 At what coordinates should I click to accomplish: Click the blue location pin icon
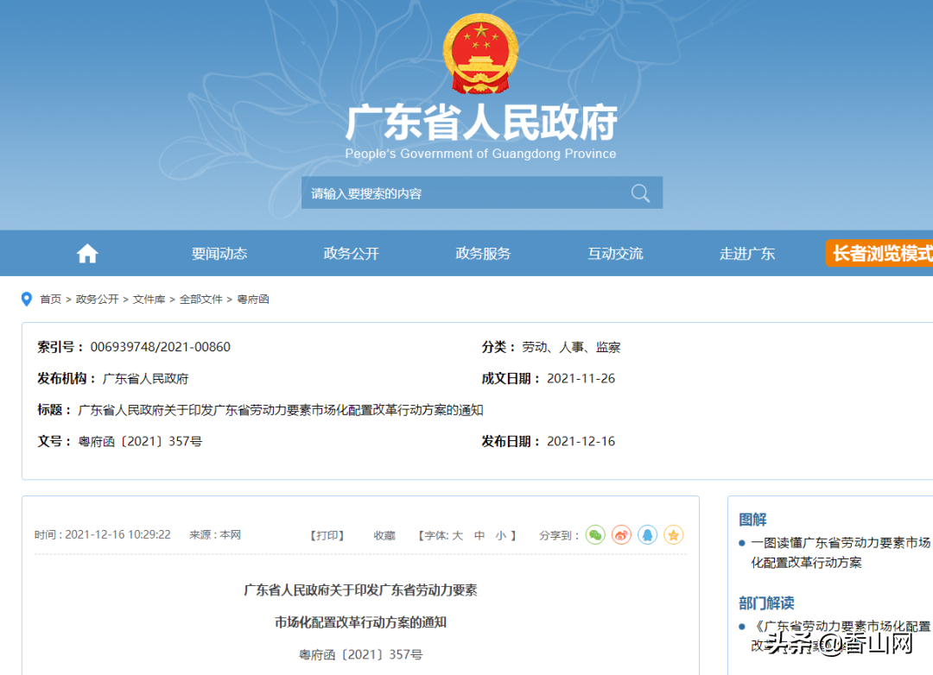[x=26, y=300]
